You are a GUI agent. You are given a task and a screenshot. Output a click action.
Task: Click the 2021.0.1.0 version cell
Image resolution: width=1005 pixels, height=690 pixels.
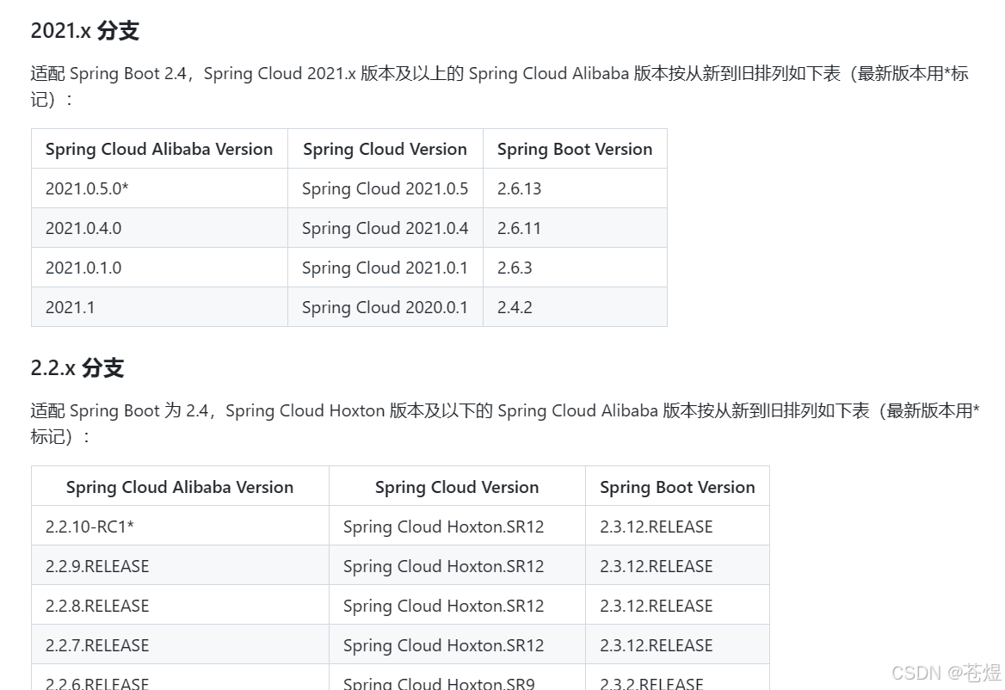point(83,267)
